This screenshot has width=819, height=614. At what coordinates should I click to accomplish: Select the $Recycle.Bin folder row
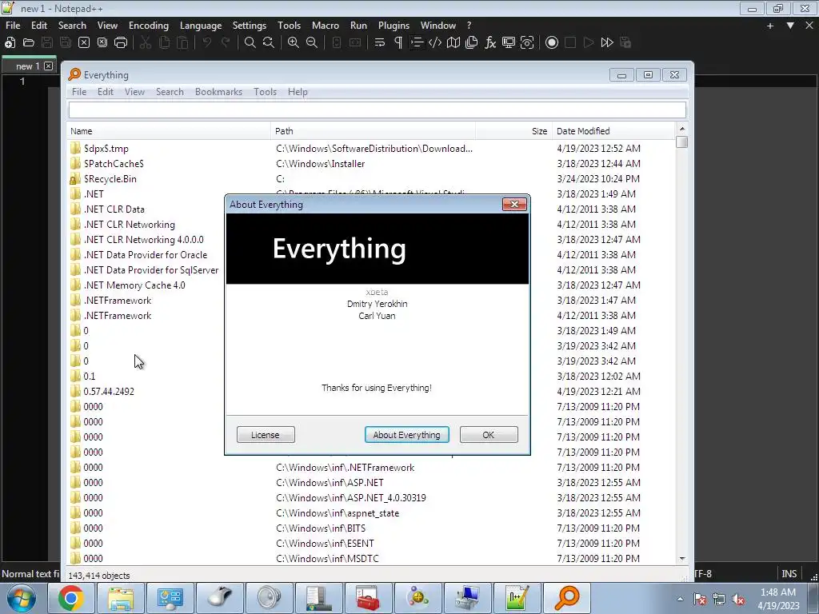point(371,178)
